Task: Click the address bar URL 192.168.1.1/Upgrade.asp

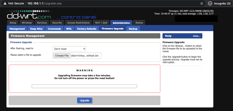Action: pyautogui.click(x=45, y=3)
